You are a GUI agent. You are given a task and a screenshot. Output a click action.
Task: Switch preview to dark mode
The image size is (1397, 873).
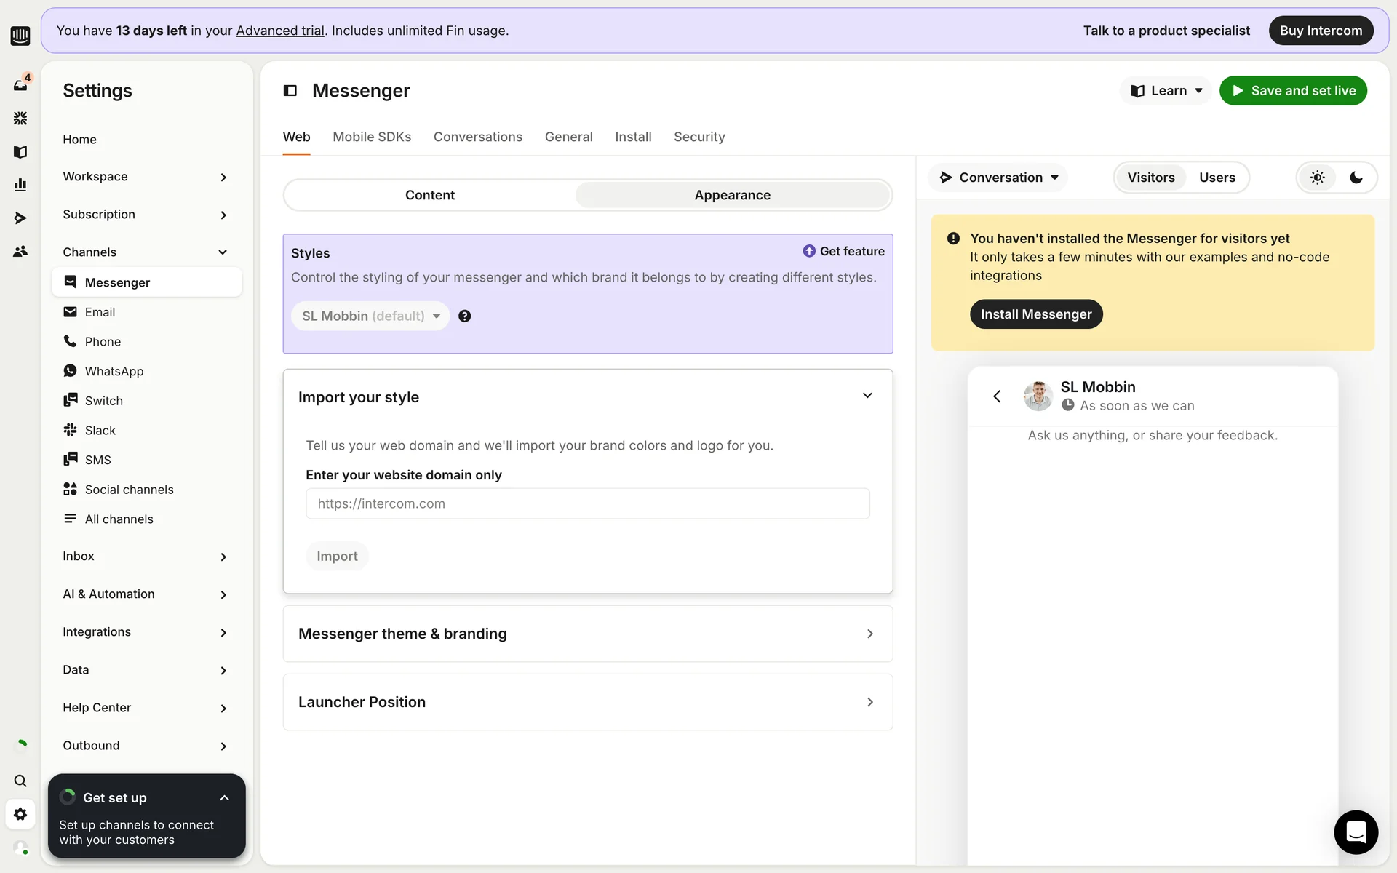1356,178
